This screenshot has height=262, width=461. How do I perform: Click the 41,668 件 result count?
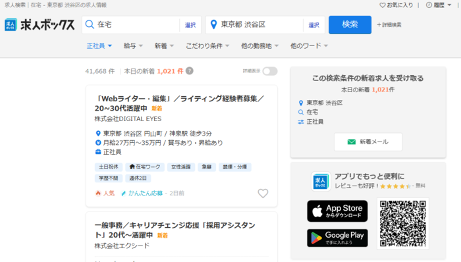[x=100, y=71]
